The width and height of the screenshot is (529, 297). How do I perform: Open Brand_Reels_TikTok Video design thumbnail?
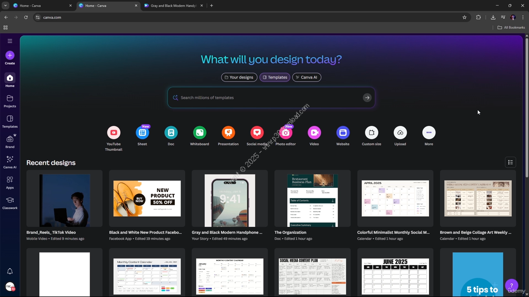pos(64,198)
